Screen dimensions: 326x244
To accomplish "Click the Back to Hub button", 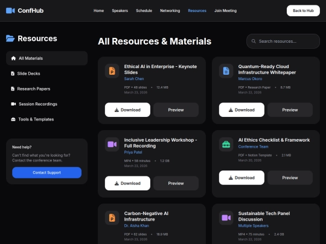I will click(x=303, y=11).
